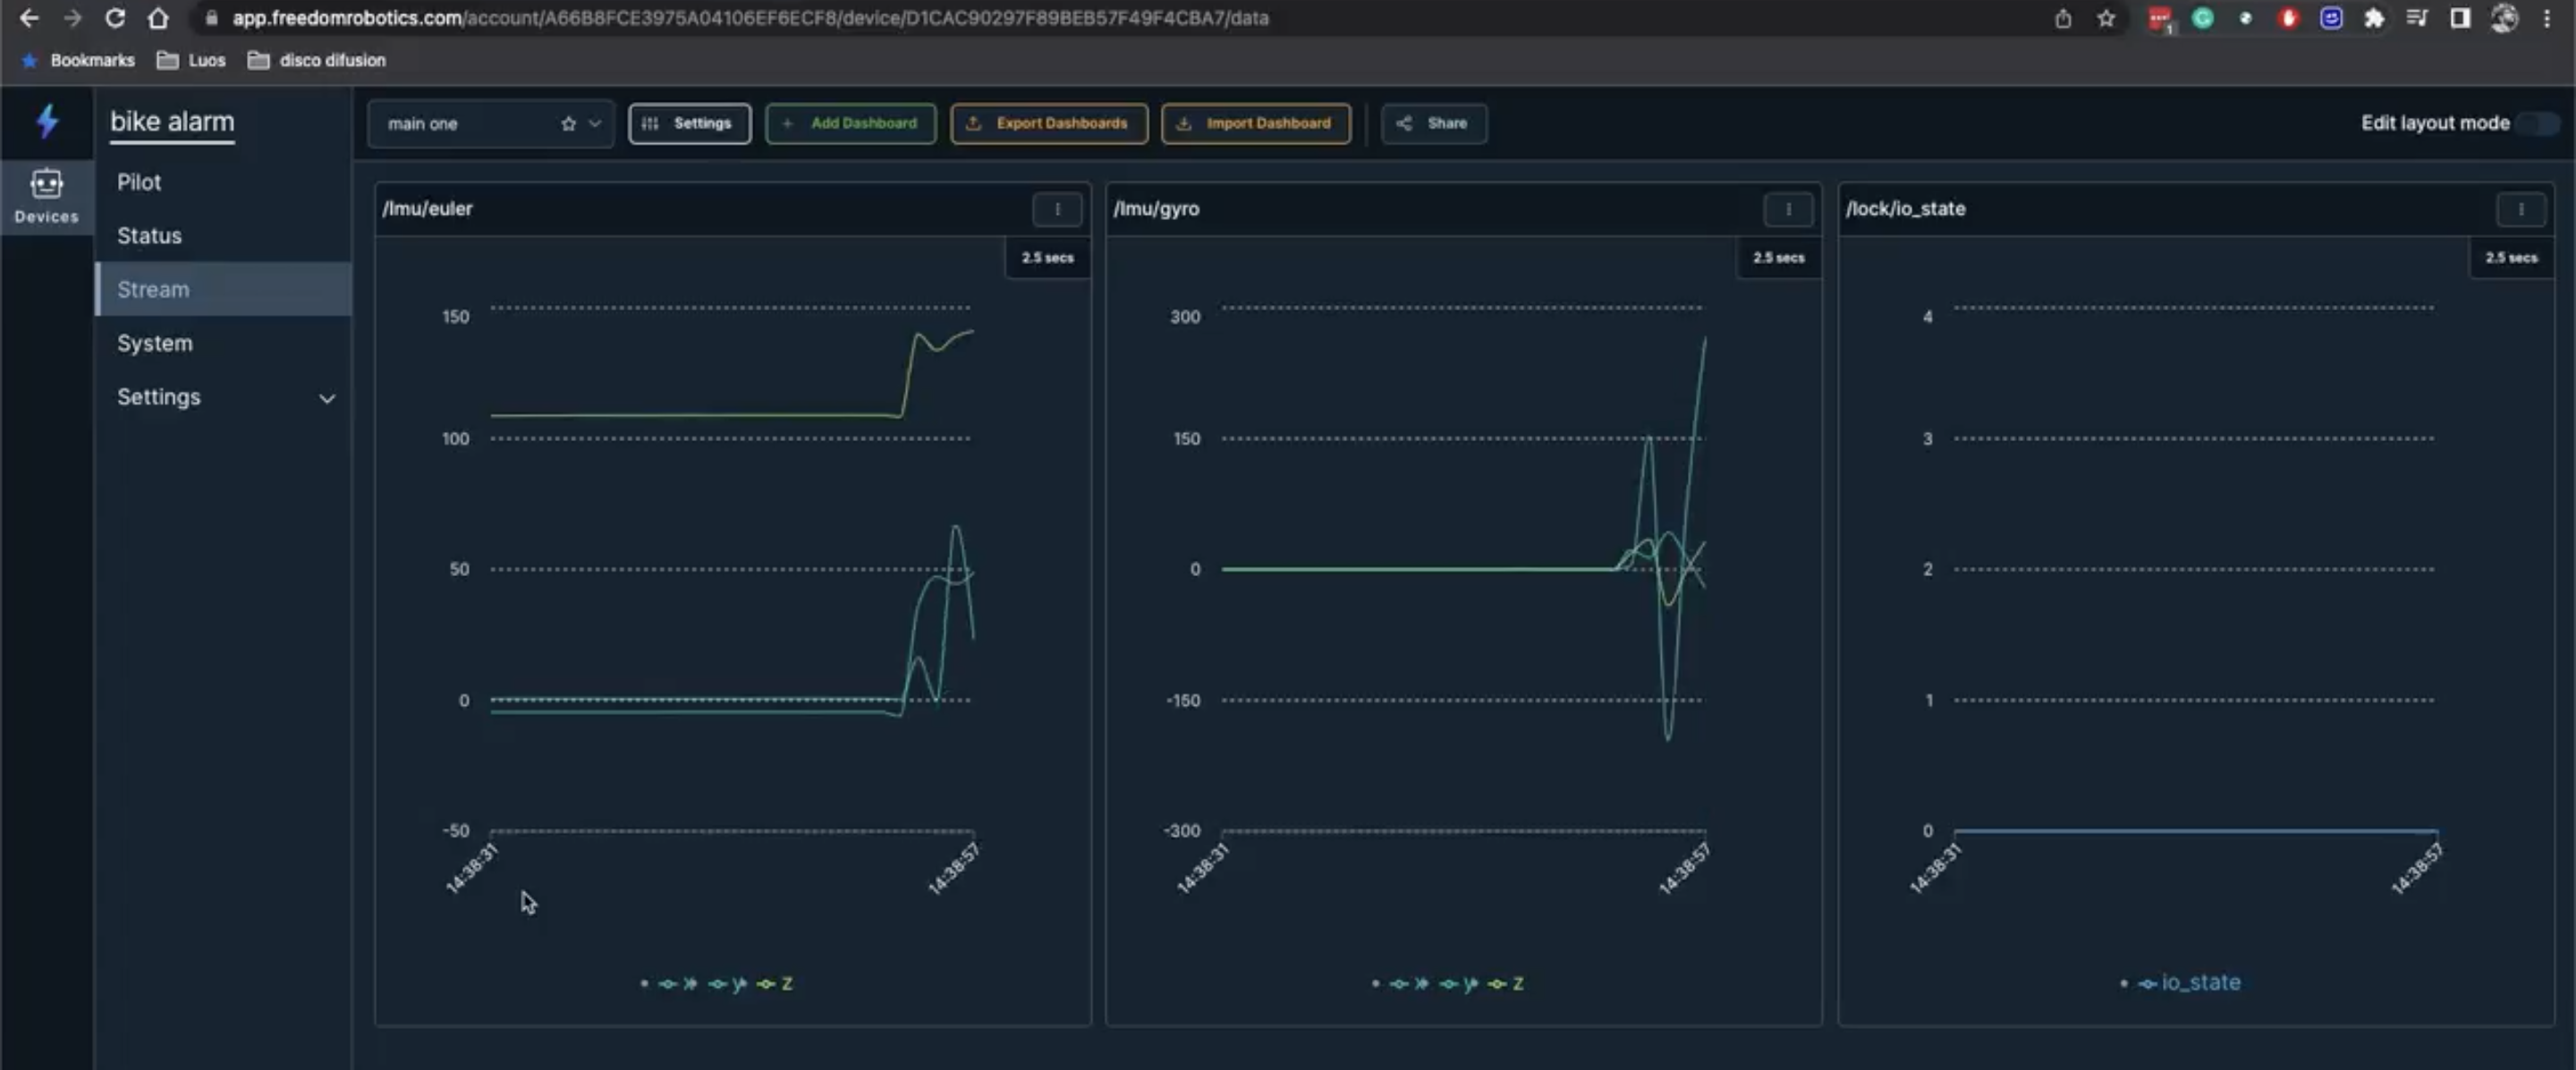Open the browser extensions puzzle icon
The image size is (2576, 1070).
click(x=2373, y=18)
